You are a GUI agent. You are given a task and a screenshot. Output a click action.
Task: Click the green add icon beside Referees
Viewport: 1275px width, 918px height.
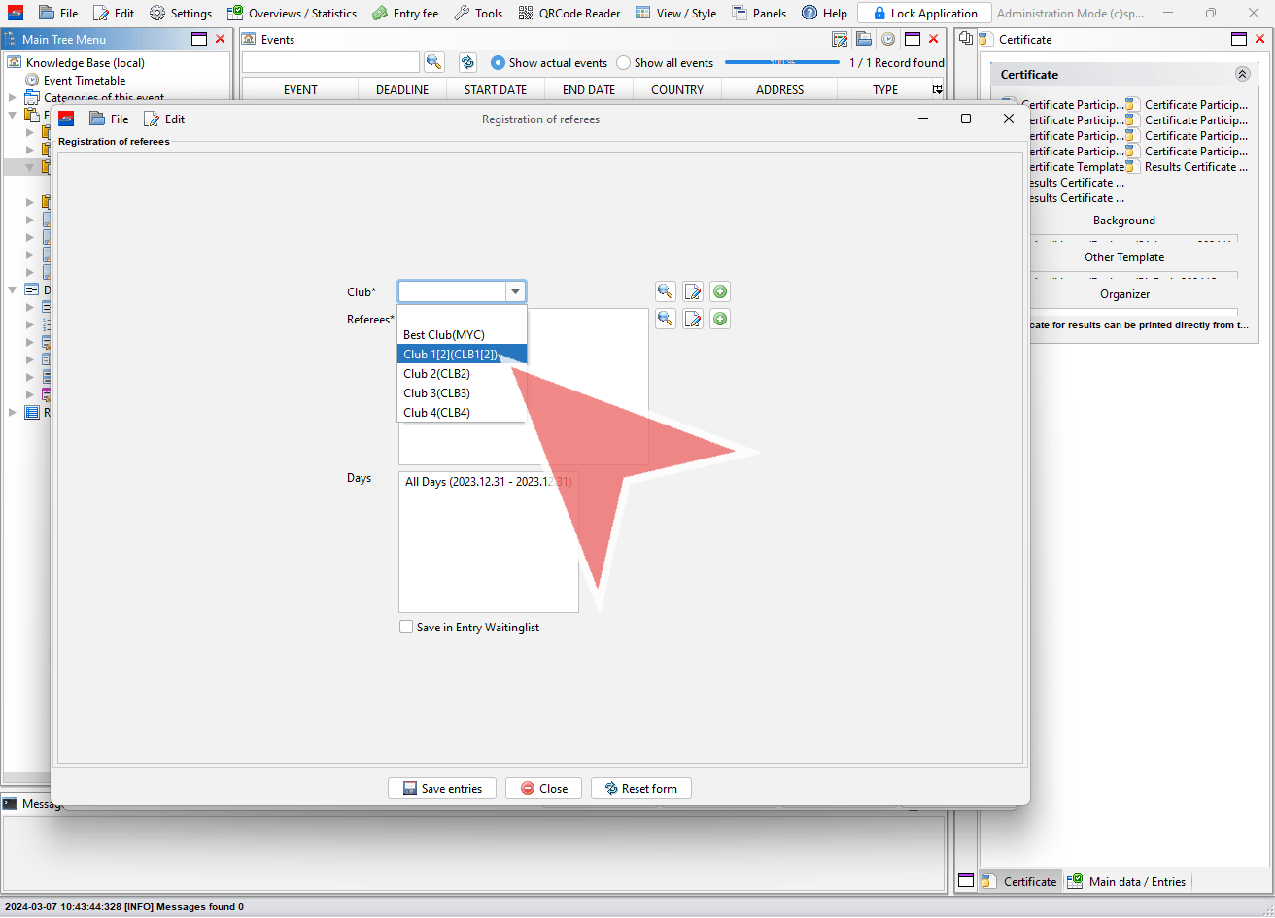(719, 319)
